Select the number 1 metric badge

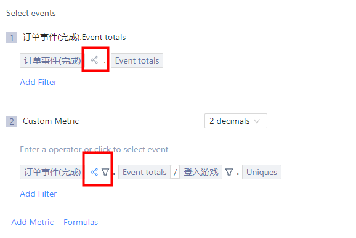[12, 38]
